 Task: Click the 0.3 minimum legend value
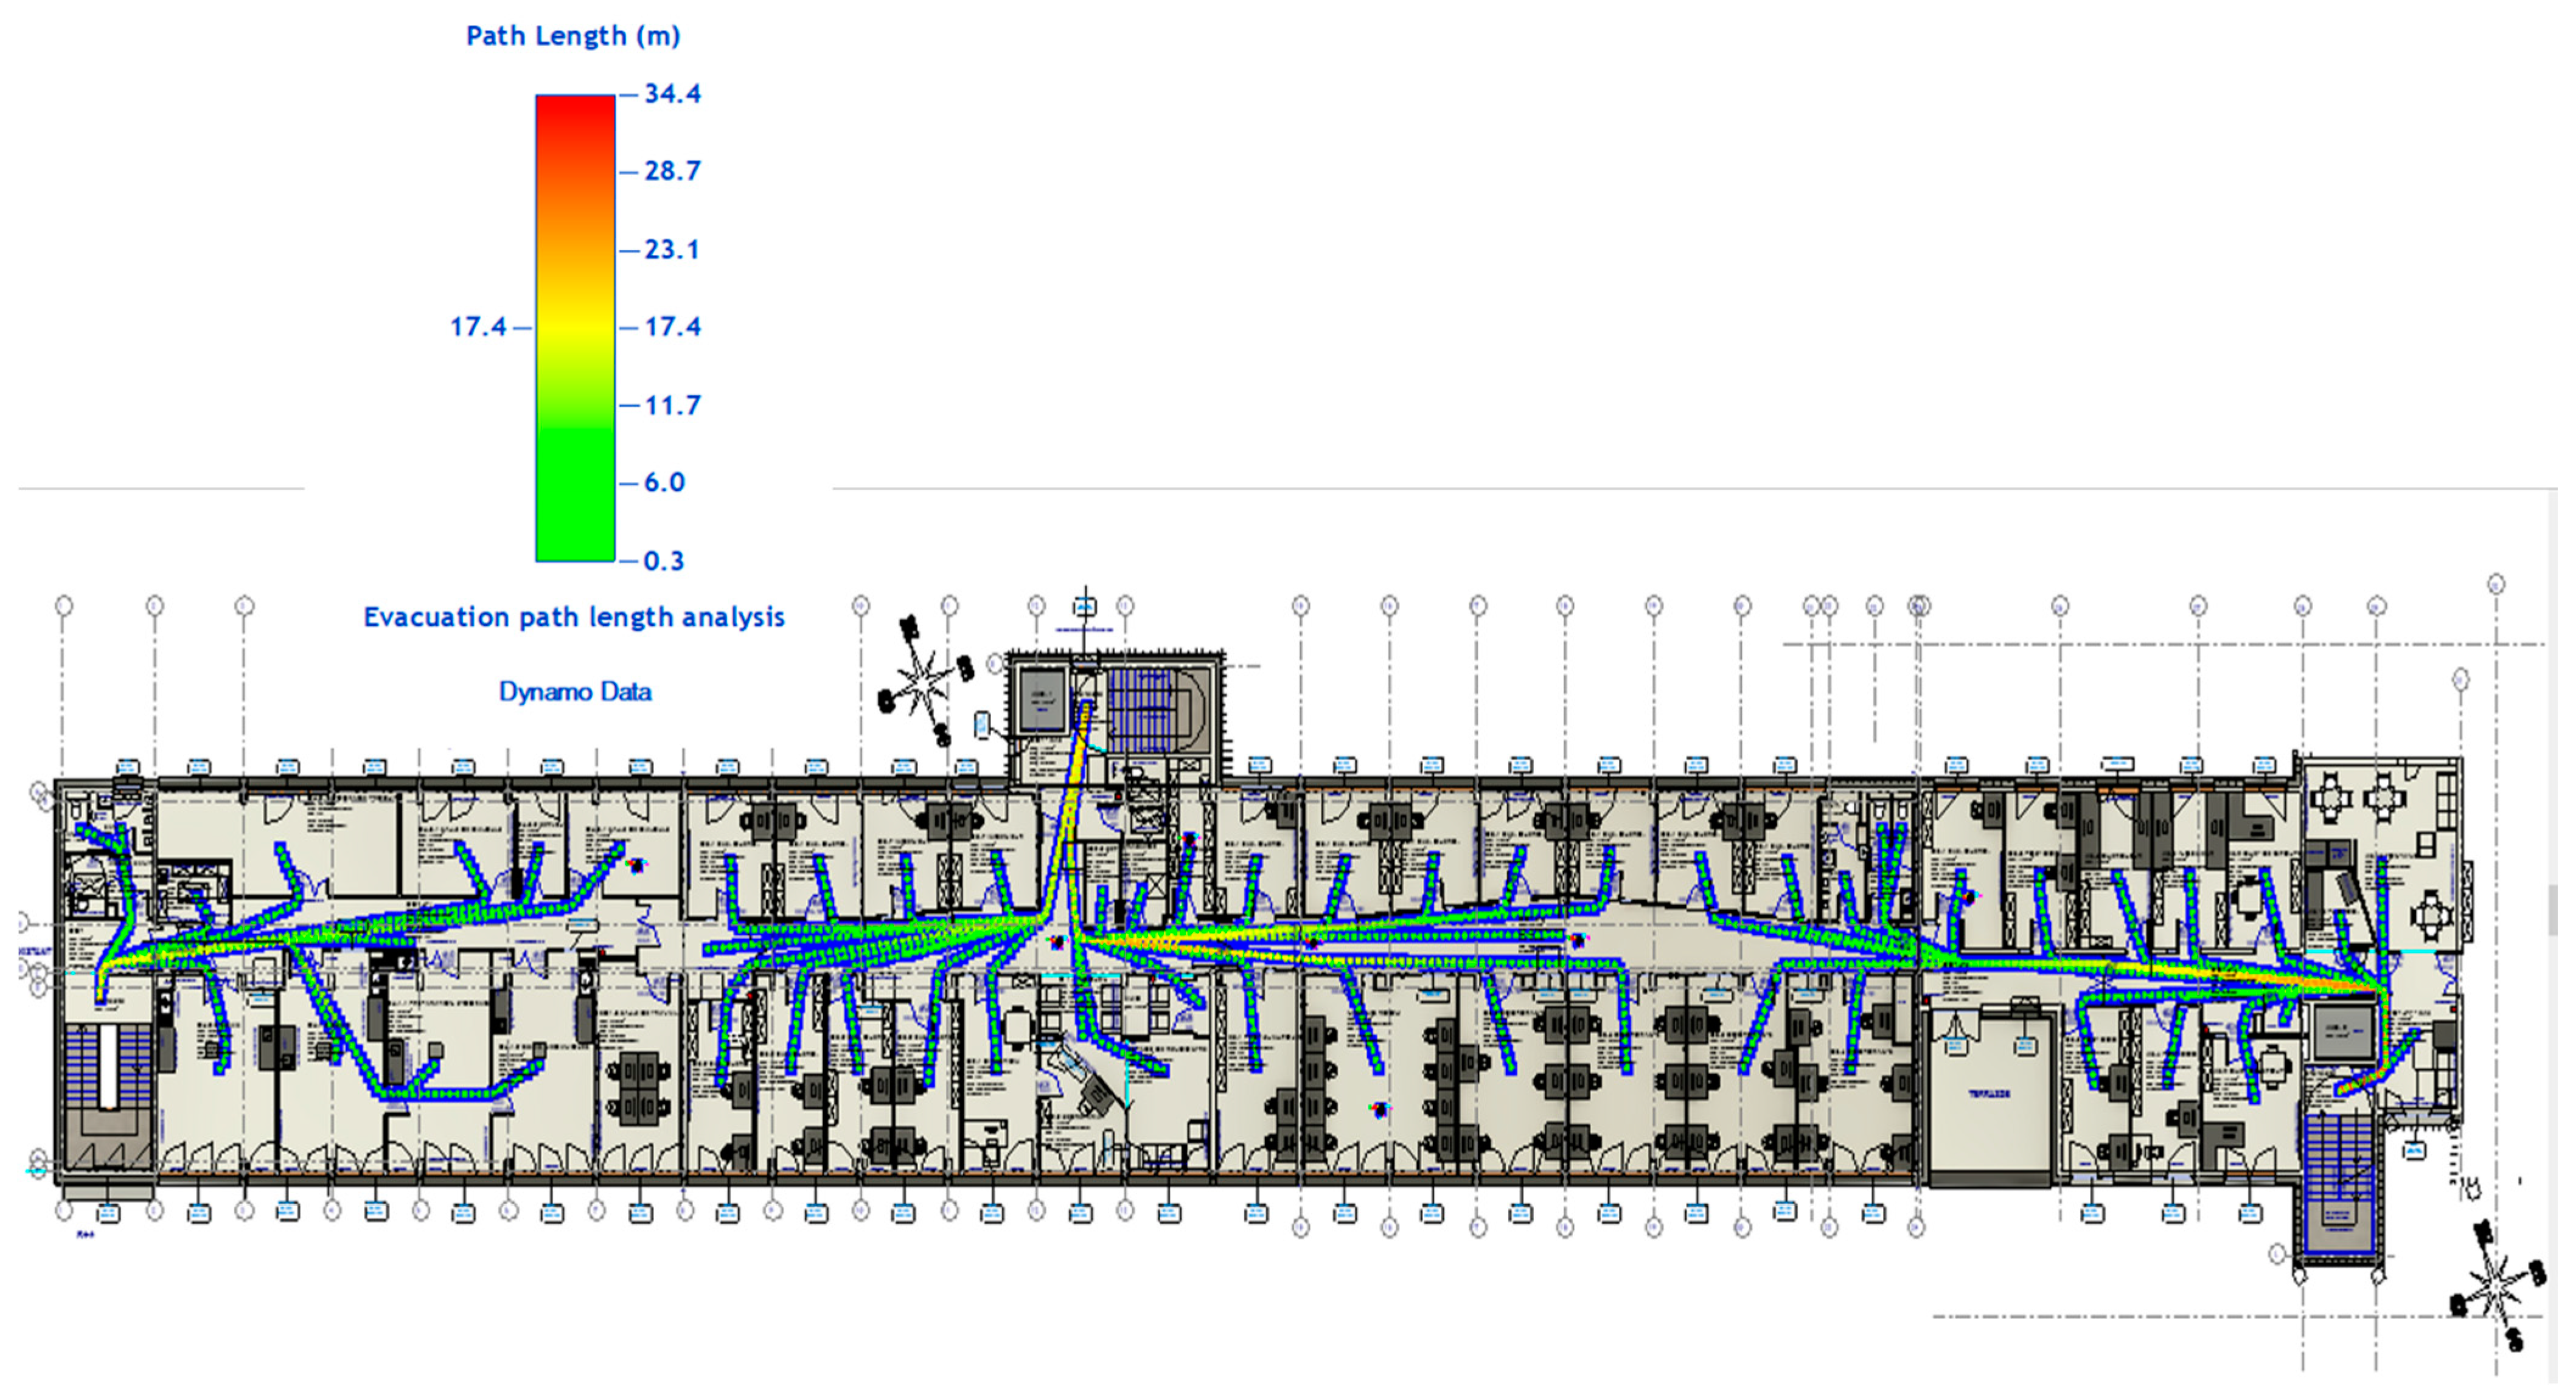click(x=664, y=561)
